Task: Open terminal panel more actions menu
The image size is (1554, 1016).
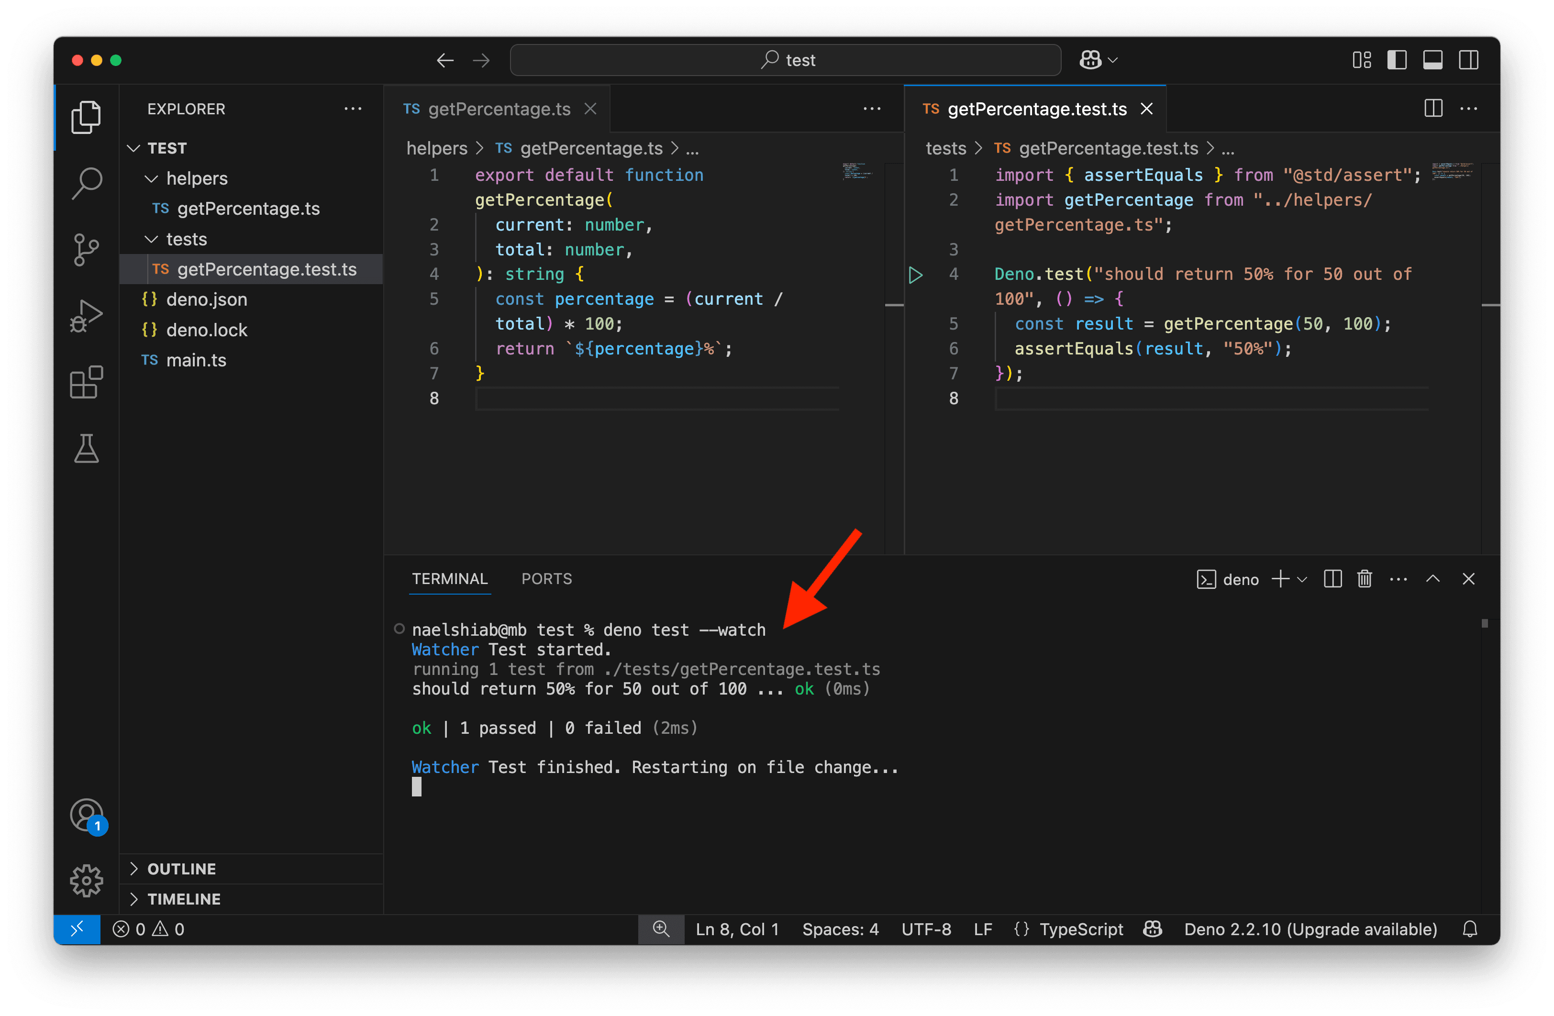Action: 1398,578
